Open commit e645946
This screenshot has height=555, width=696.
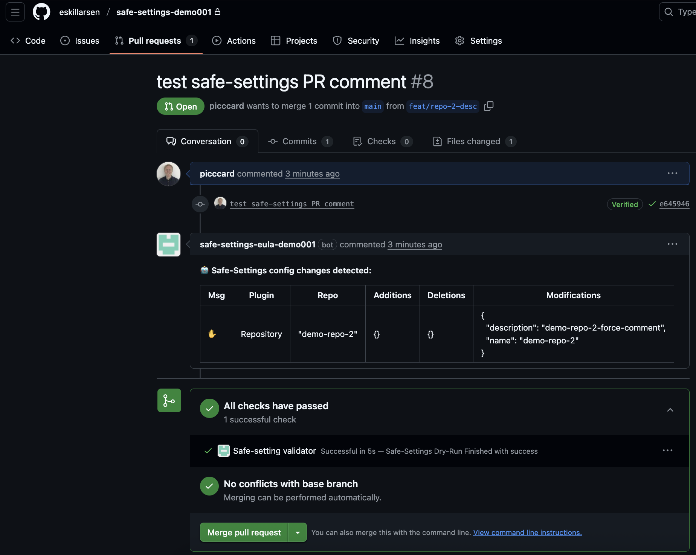pos(674,204)
